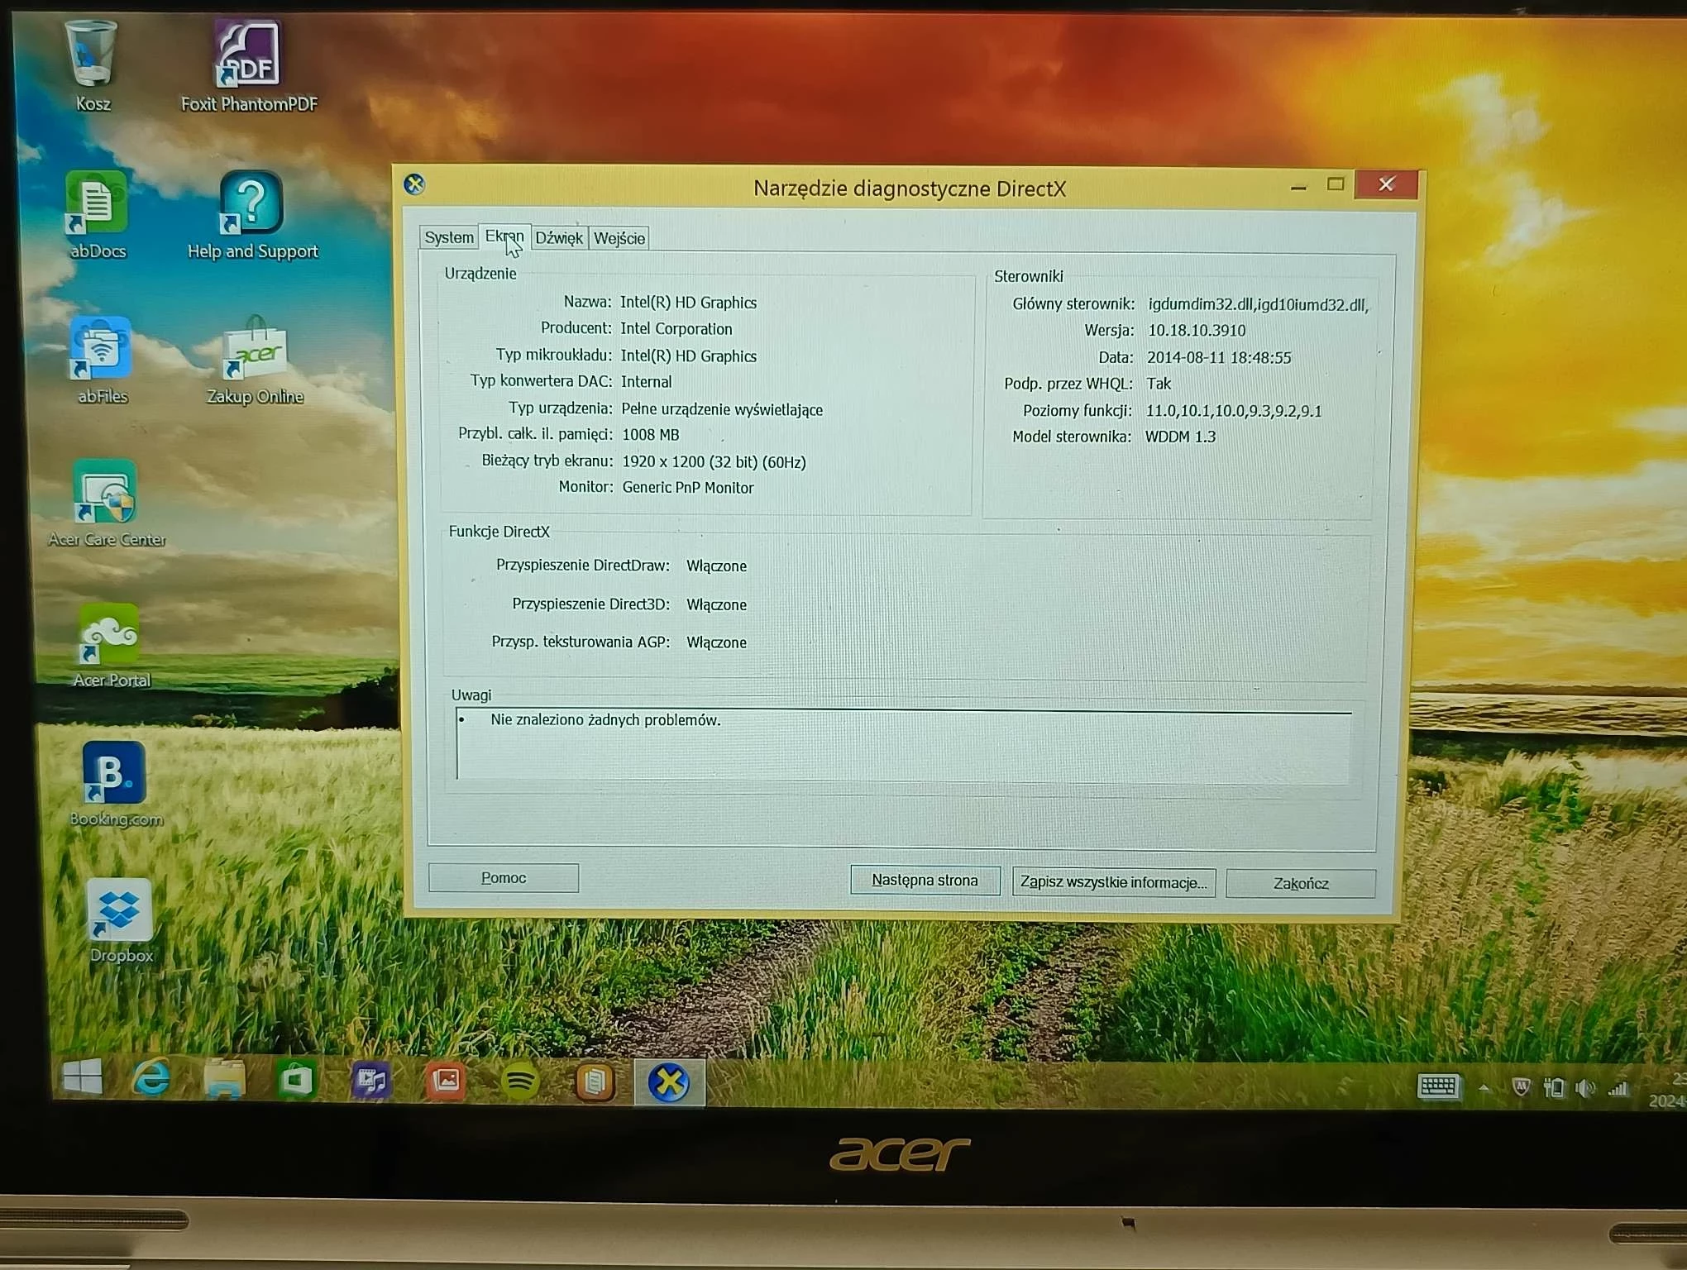Click the Zakończ button
This screenshot has width=1687, height=1270.
tap(1300, 883)
